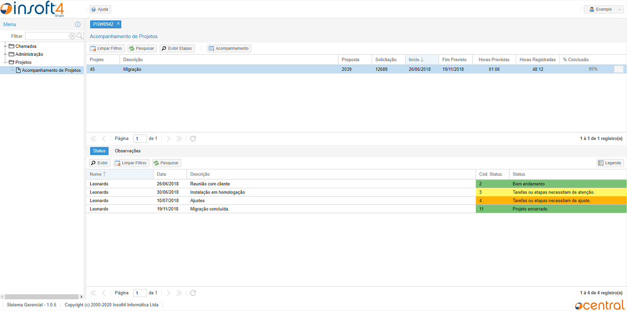The height and width of the screenshot is (311, 627).
Task: Click Pesquisar in projects toolbar
Action: tap(142, 48)
